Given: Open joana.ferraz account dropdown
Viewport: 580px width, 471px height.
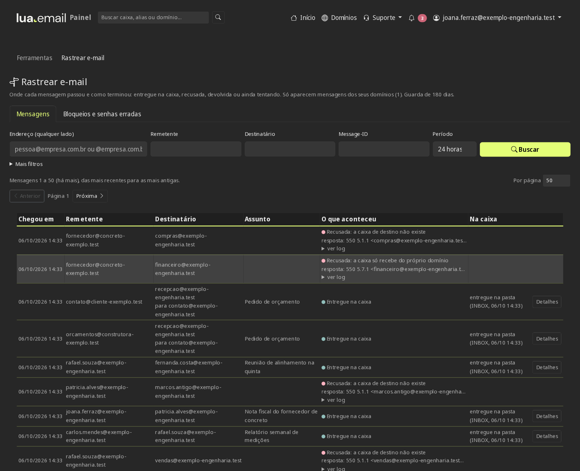Looking at the screenshot, I should point(497,18).
